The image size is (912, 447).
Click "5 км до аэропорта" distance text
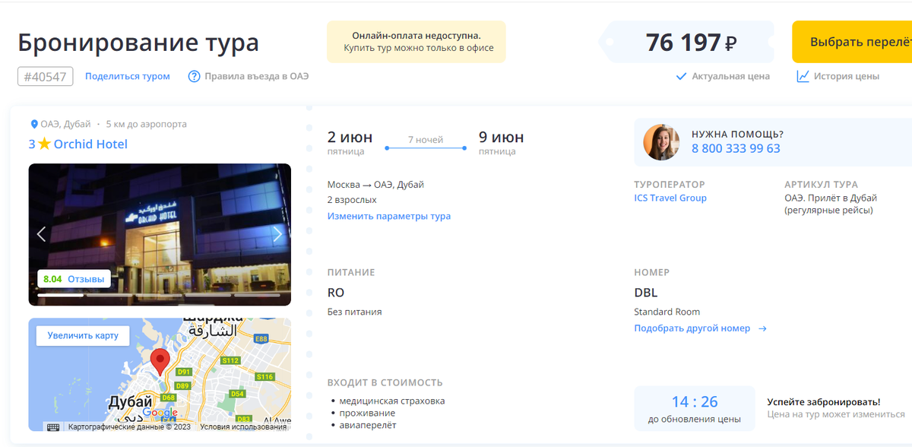(x=146, y=124)
